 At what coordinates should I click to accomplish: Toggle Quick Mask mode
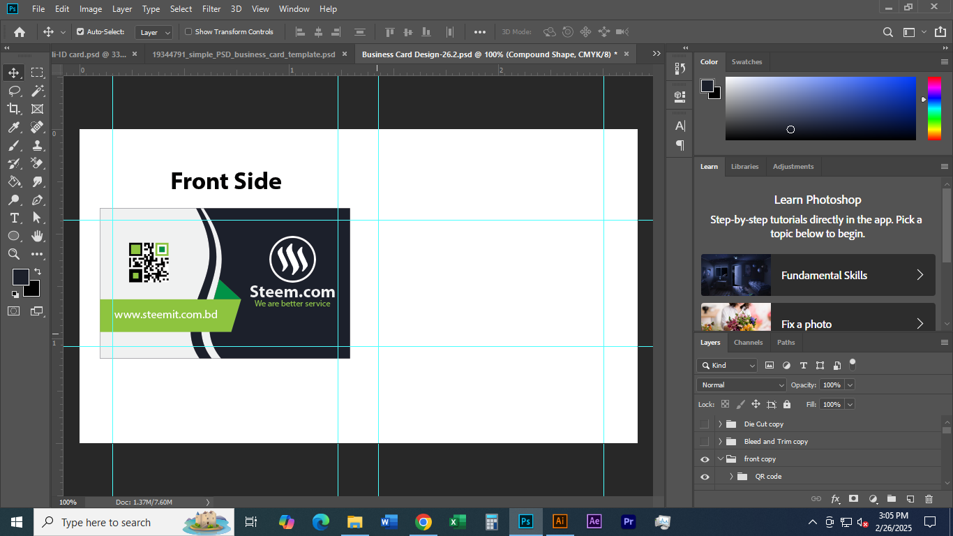(x=14, y=311)
